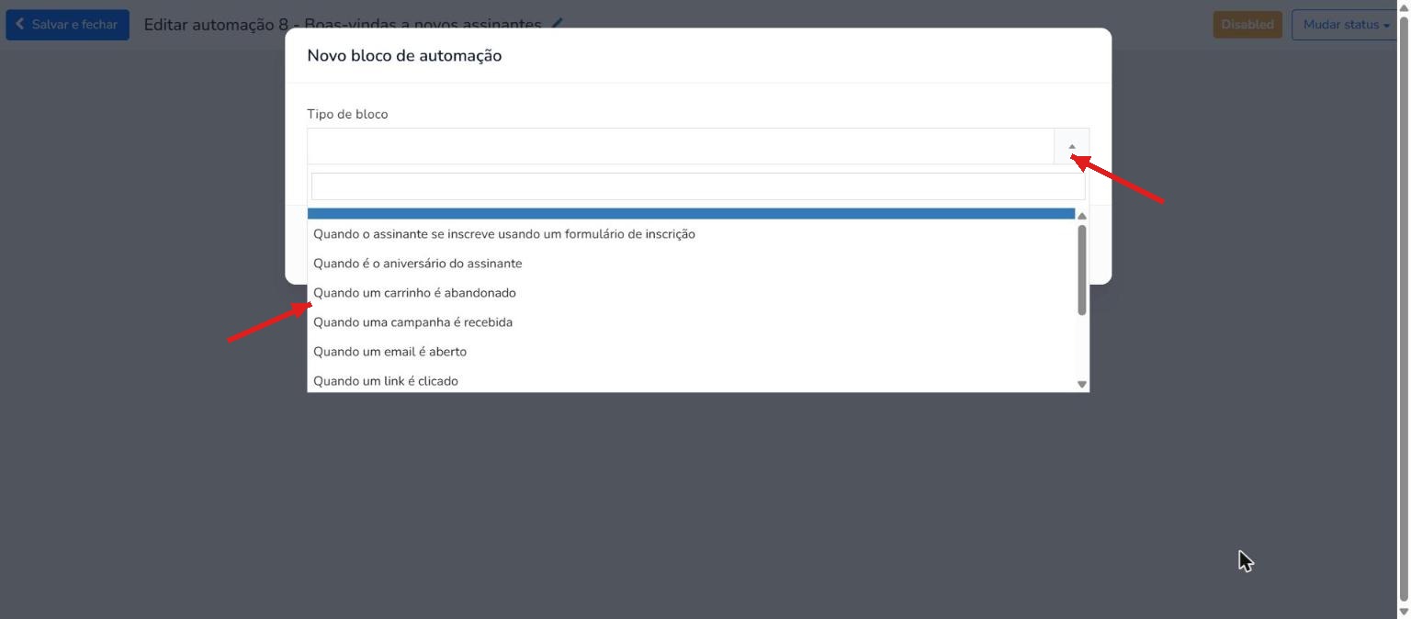
Task: Click the pencil icon to rename automation
Action: coord(558,24)
